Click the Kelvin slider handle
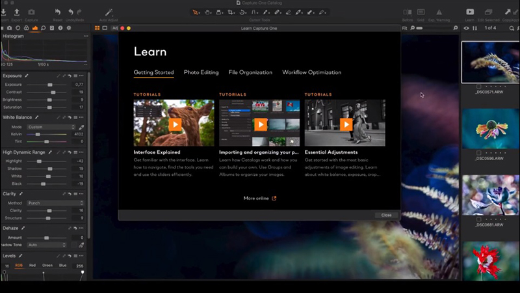 click(38, 134)
